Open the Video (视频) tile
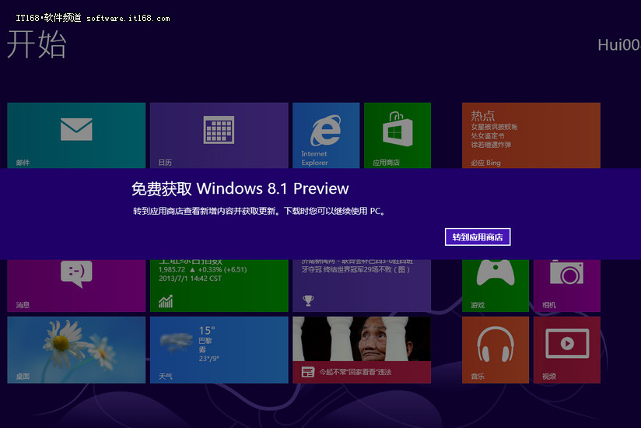 click(567, 350)
